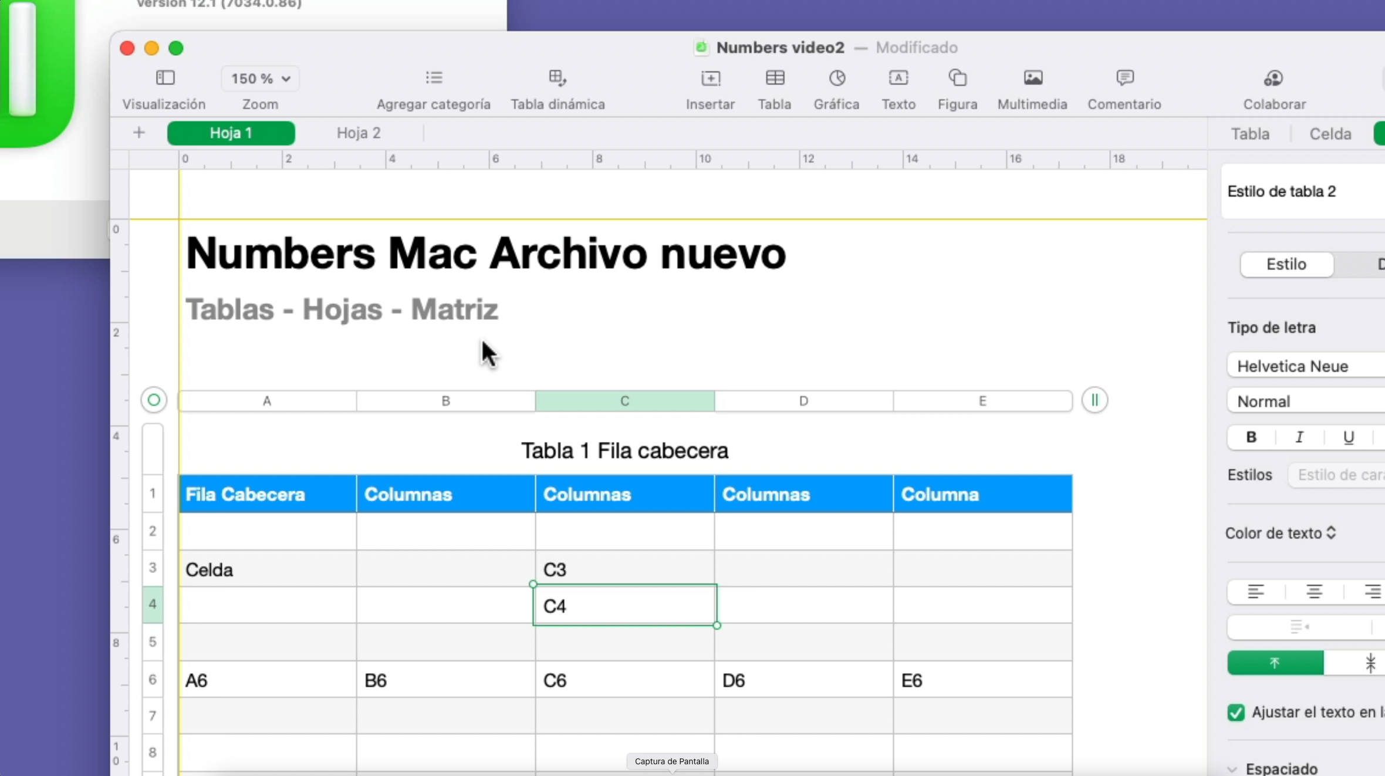Switch vertical alignment to bottom-align toggle
This screenshot has height=776, width=1385.
pos(1372,663)
